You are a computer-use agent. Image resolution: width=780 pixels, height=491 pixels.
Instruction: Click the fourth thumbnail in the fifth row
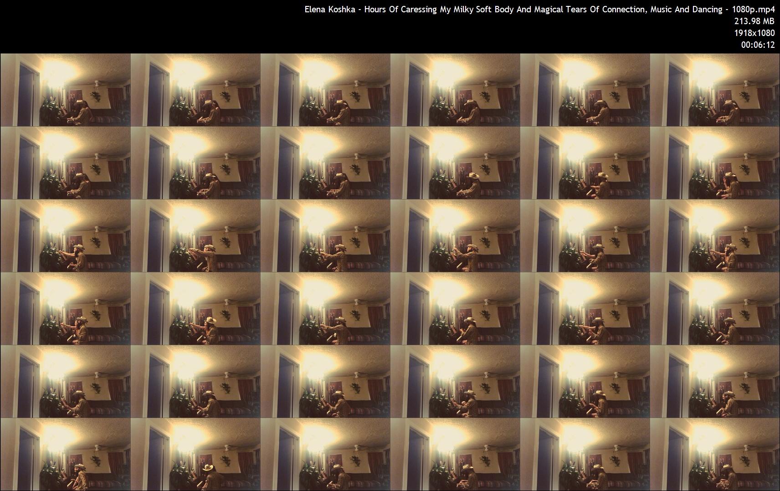[455, 381]
